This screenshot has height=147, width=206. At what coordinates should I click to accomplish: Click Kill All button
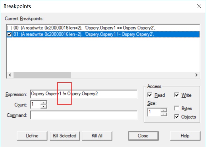[97, 136]
